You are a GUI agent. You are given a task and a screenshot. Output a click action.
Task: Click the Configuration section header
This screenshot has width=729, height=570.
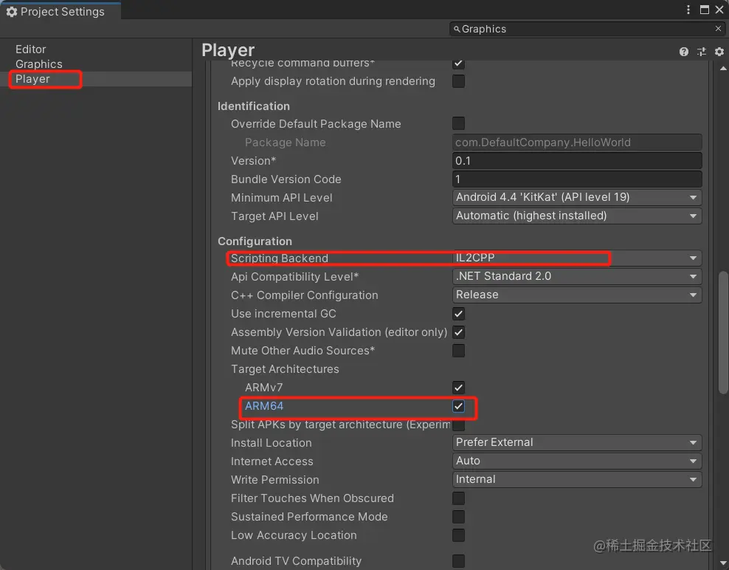[255, 241]
